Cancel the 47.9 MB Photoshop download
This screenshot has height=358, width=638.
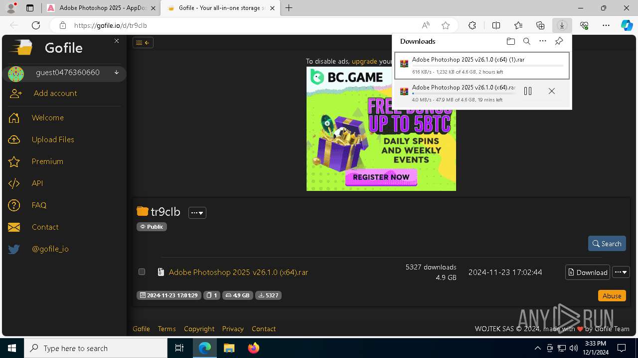click(551, 91)
